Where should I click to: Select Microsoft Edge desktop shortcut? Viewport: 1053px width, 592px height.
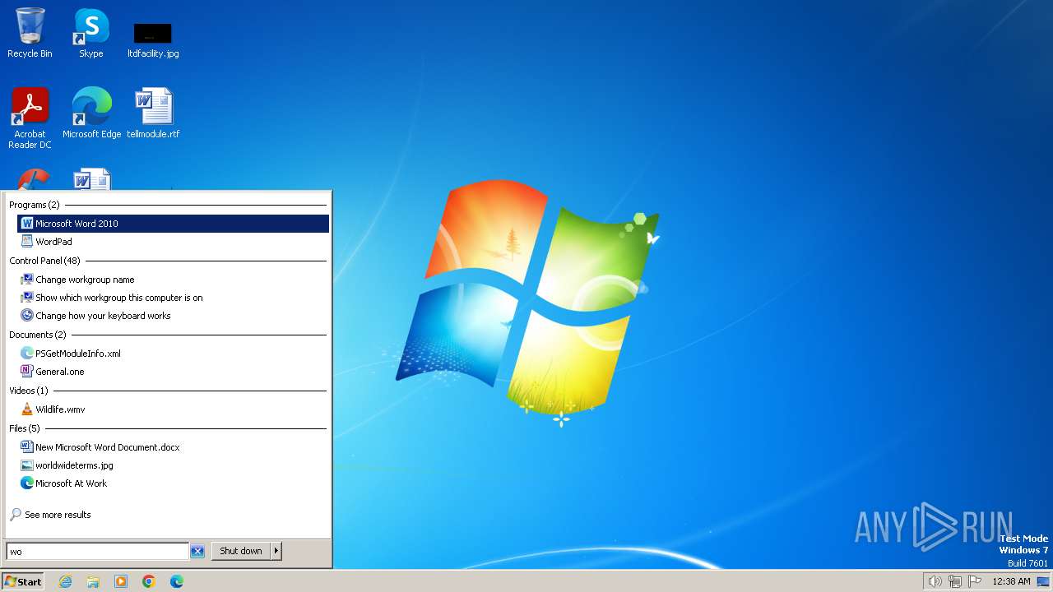click(91, 113)
